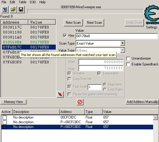The height and width of the screenshot is (142, 159).
Task: Click the red arrow add-to-list icon
Action: 60,94
